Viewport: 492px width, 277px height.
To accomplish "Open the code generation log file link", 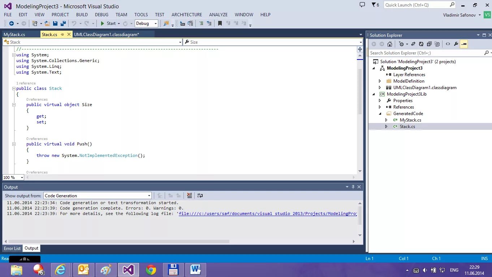I will 268,214.
